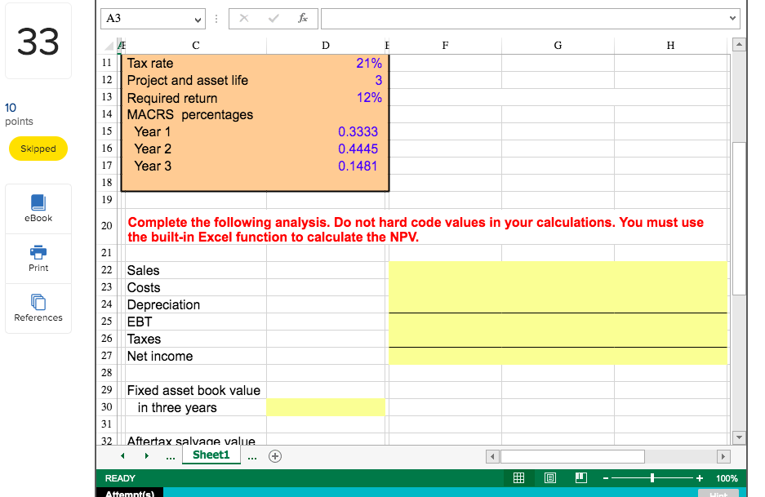Open the eBook resource icon
The image size is (765, 497).
38,208
